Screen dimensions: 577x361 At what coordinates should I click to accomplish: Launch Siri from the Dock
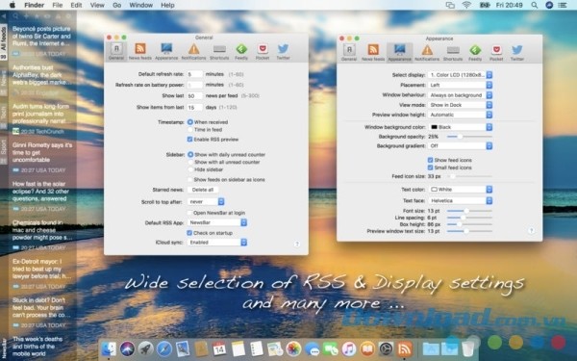tap(127, 348)
